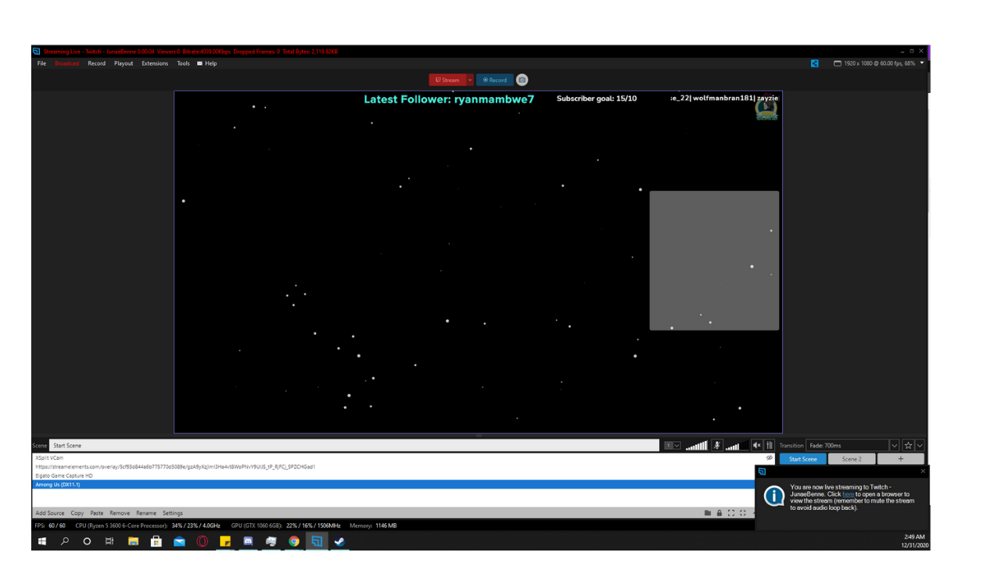Toggle visibility eye for XSplit VCam source
Image resolution: width=1001 pixels, height=563 pixels.
(770, 457)
